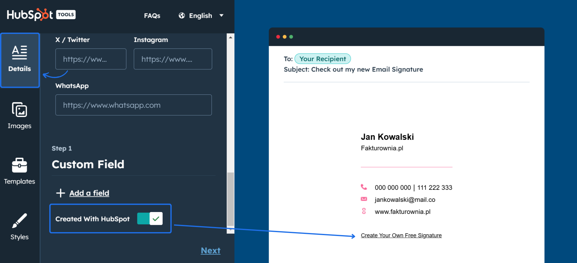Focus the WhatsApp URL field
The width and height of the screenshot is (577, 263).
coord(133,105)
